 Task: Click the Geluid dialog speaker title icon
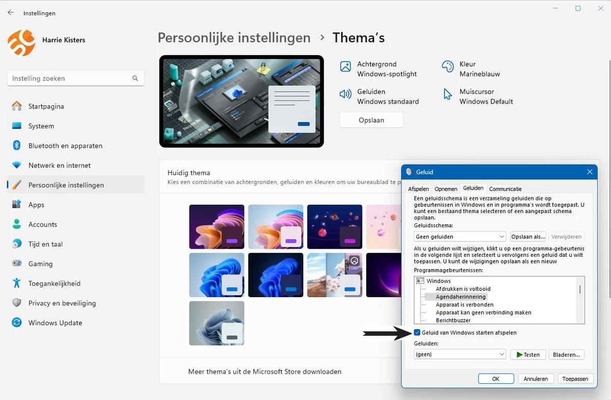[409, 172]
